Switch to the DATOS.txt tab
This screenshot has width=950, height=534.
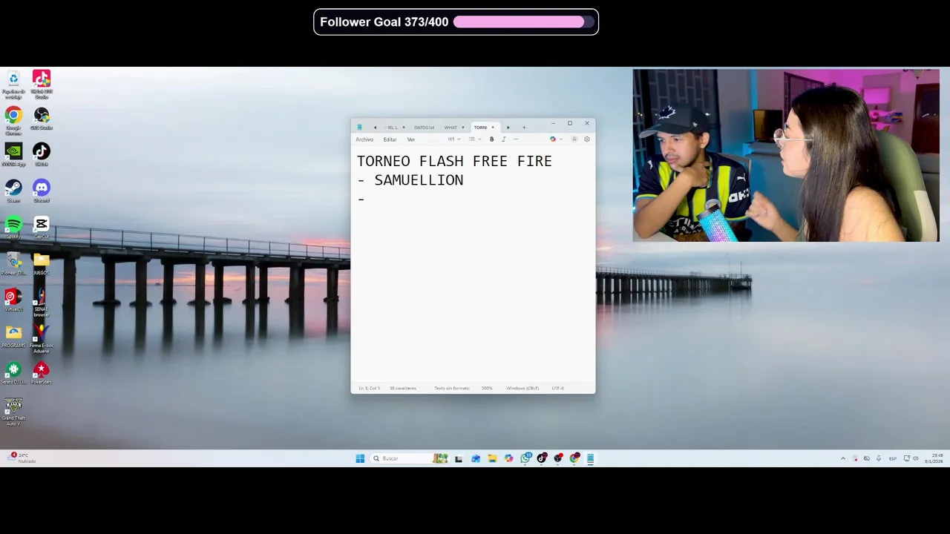tap(425, 128)
